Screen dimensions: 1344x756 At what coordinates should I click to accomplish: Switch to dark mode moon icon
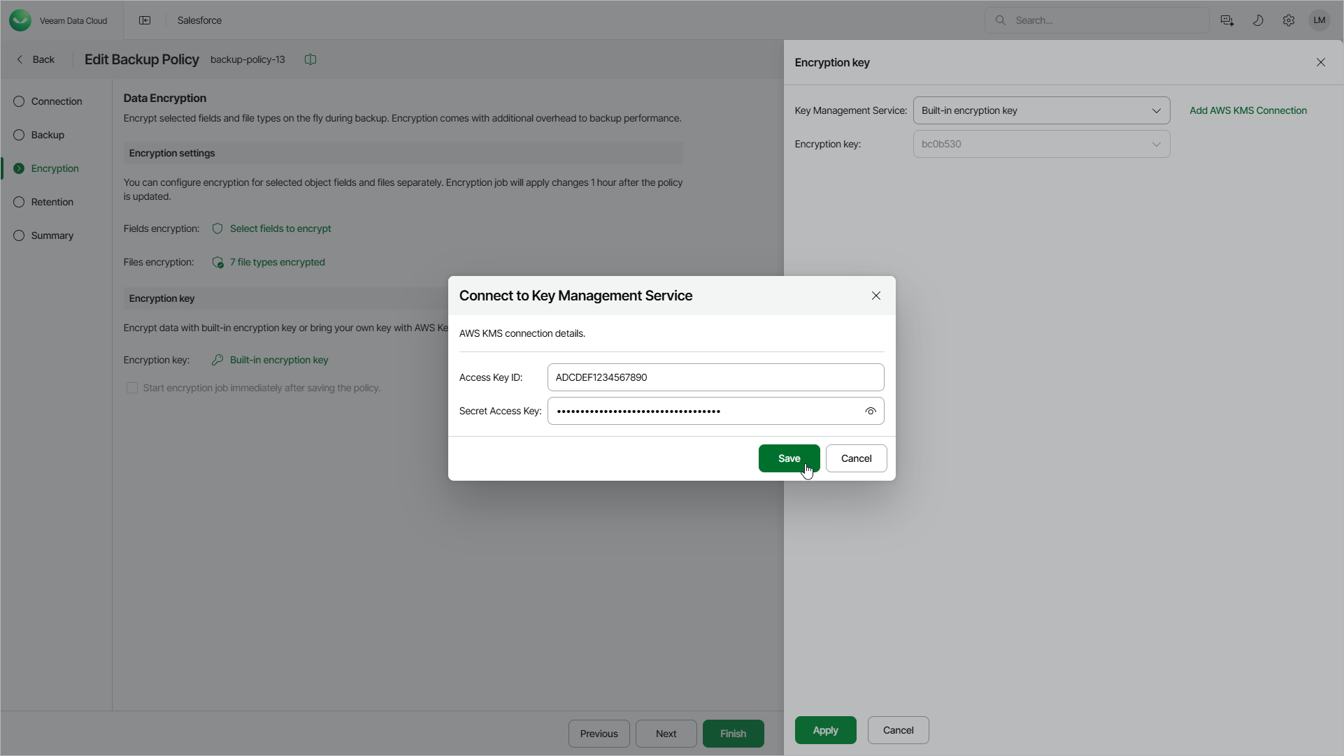pos(1257,20)
